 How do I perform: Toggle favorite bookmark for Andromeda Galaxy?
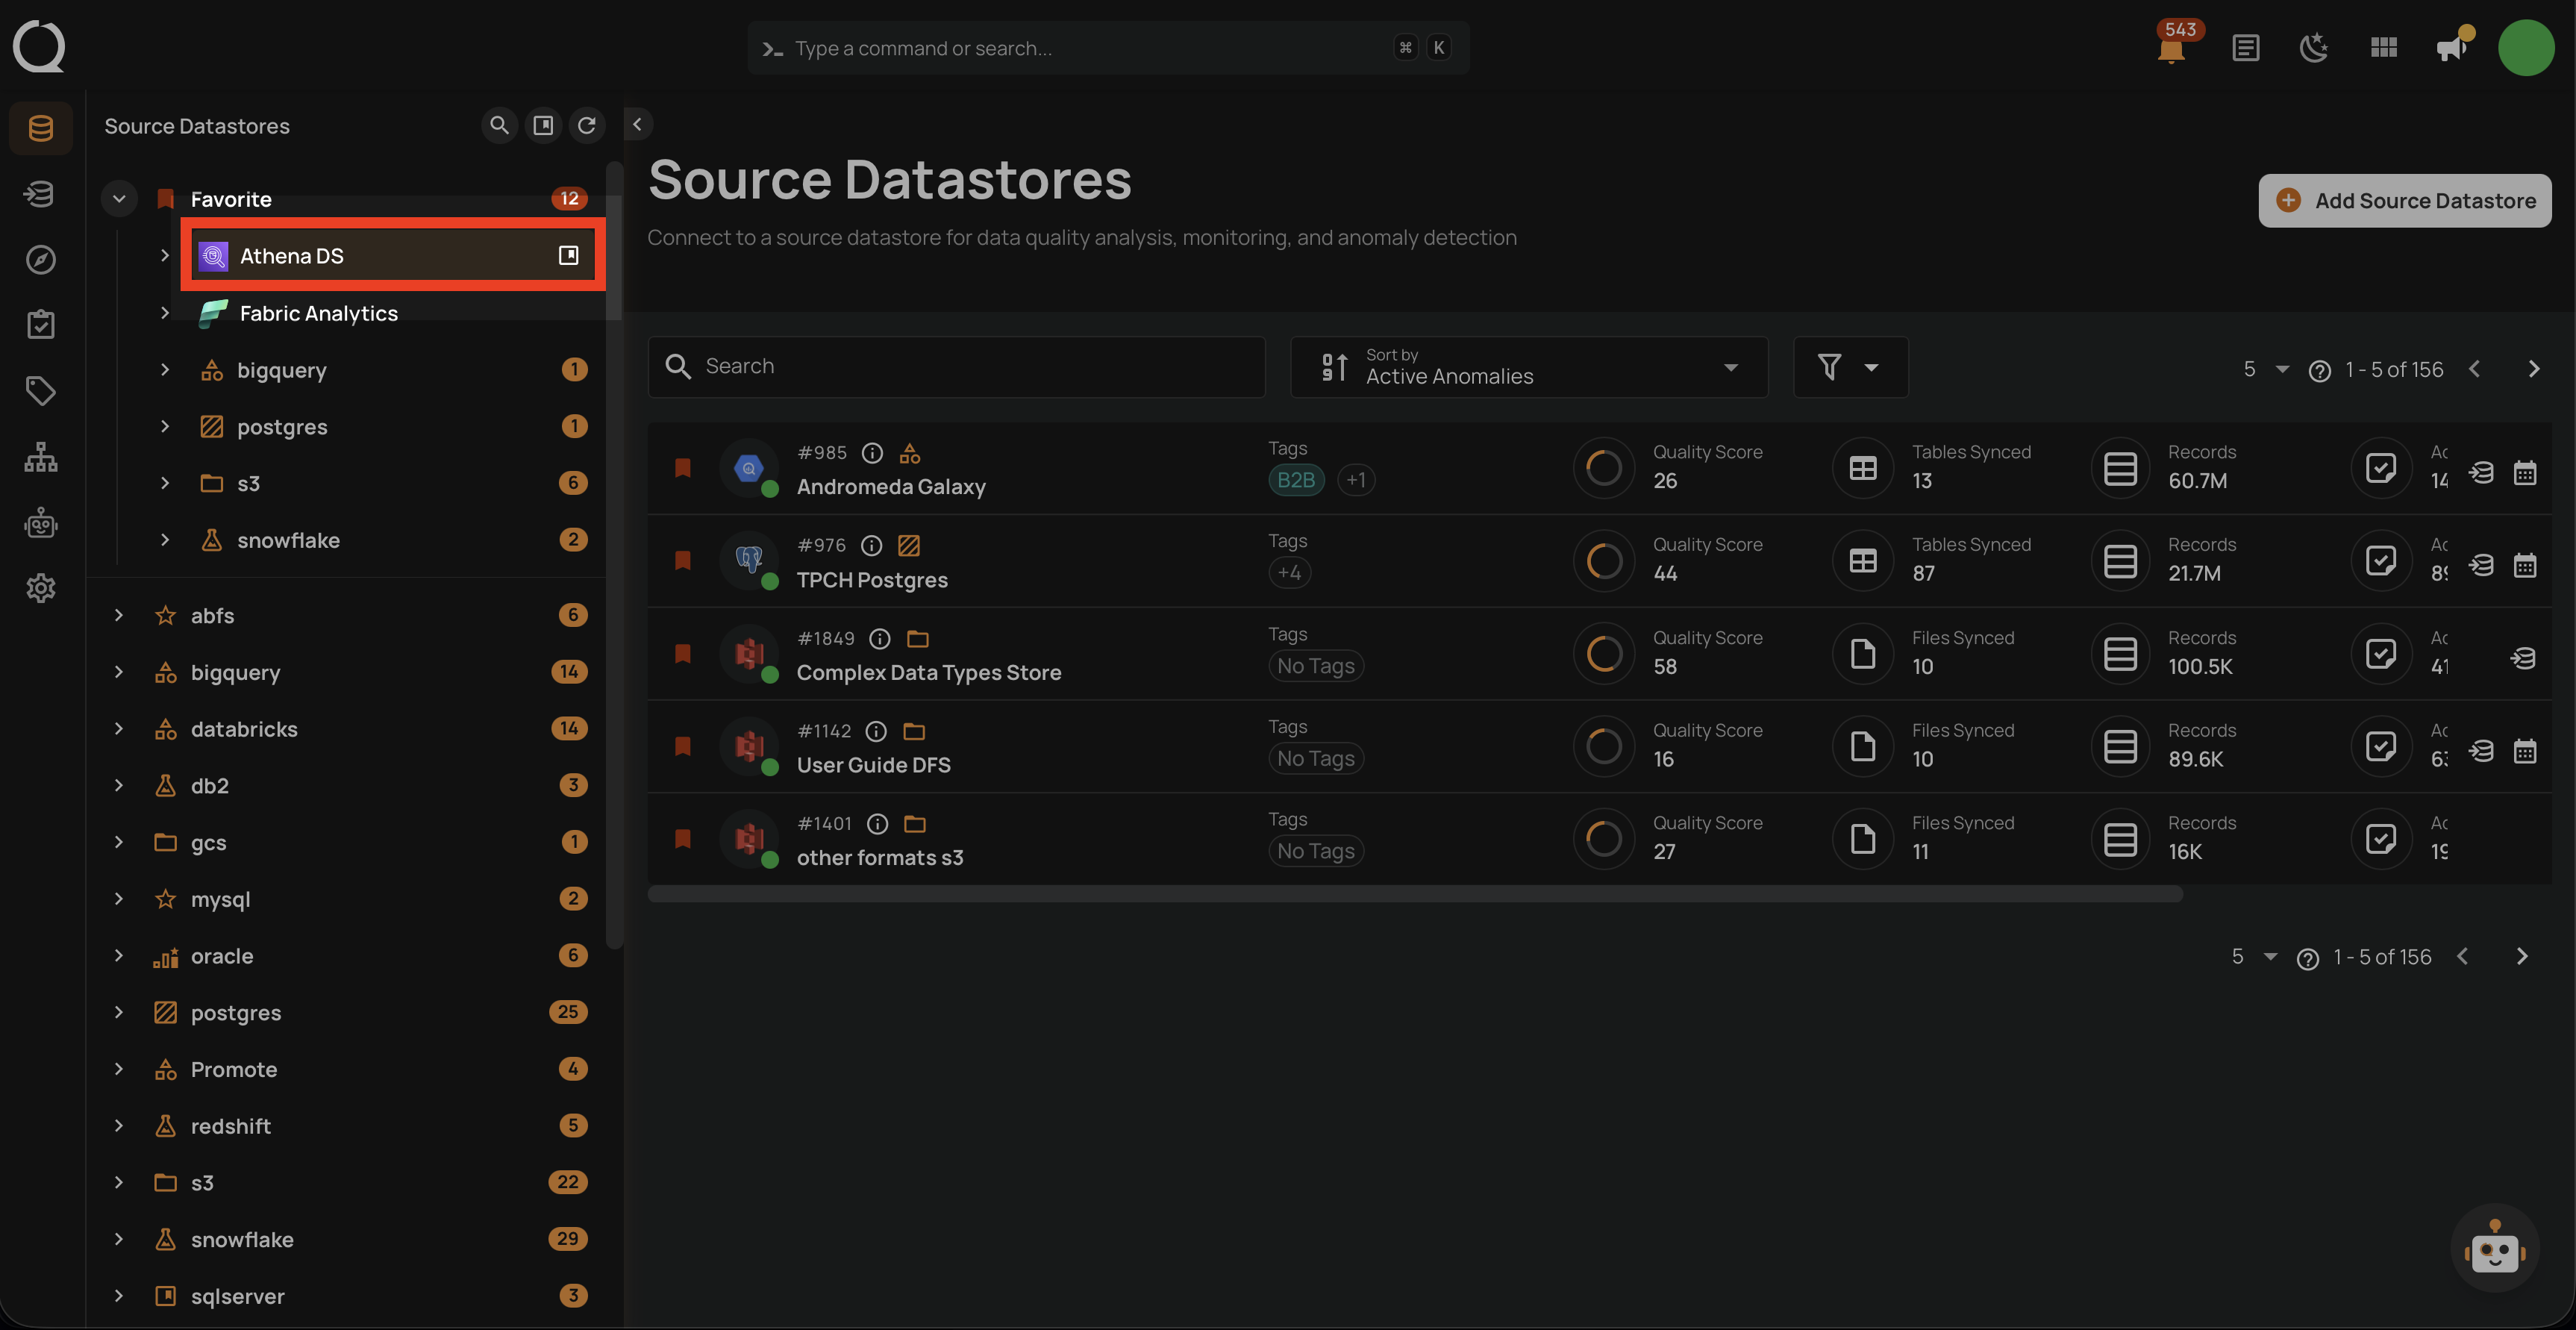coord(683,468)
